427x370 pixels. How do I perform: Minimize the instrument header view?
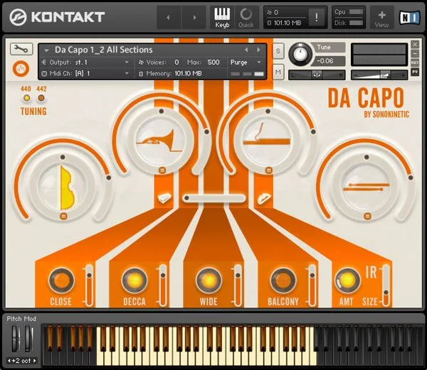point(415,53)
